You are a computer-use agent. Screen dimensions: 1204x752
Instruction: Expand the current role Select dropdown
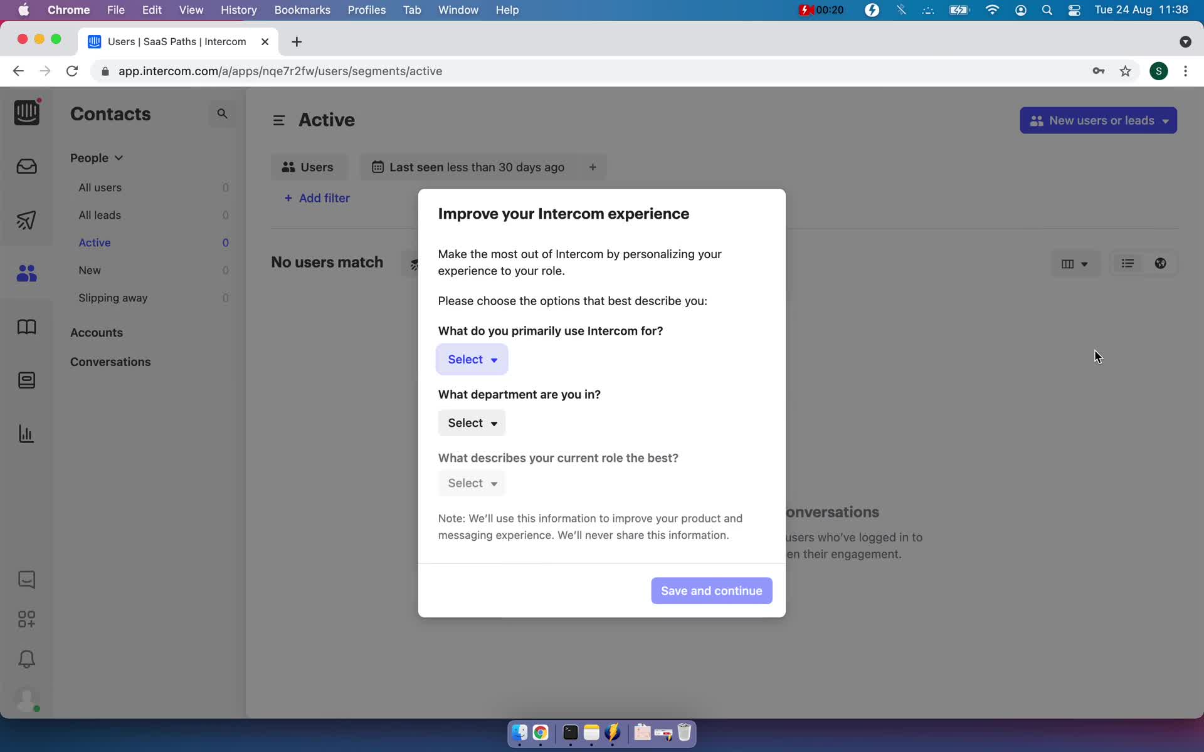point(471,483)
